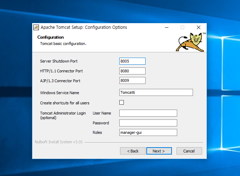Click the Create shortcuts for all users label
Screen dimensions: 240x176
65,103
